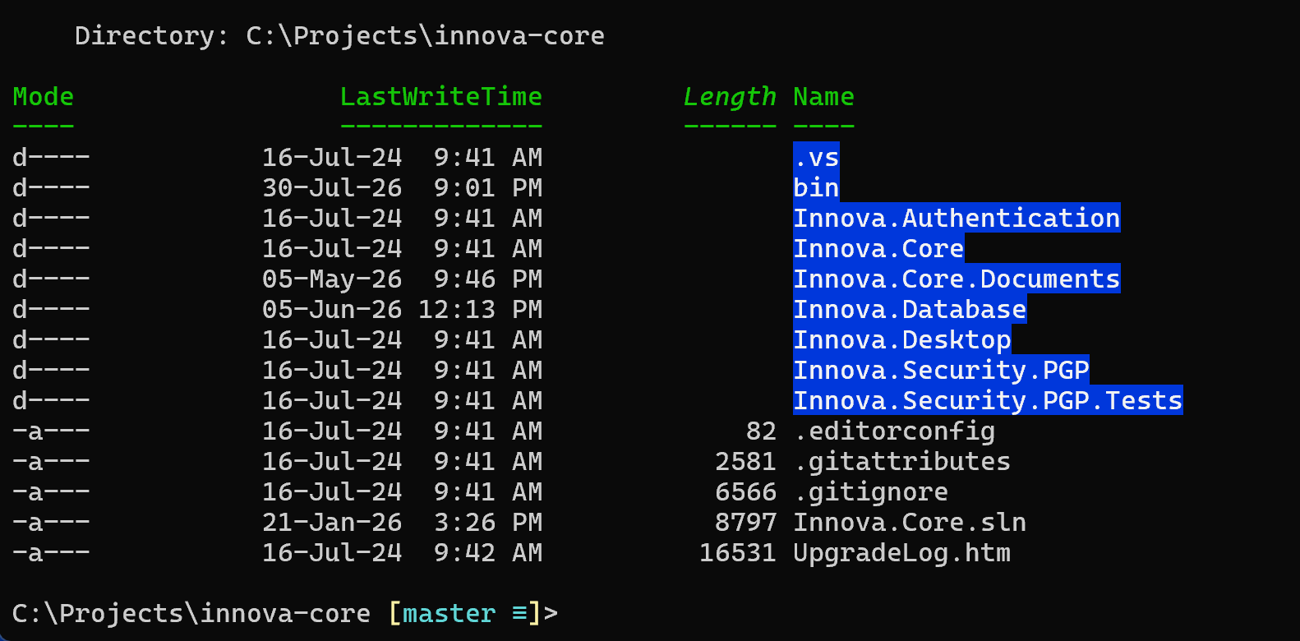Select the bin folder entry
Screen dimensions: 1300x641
(816, 187)
